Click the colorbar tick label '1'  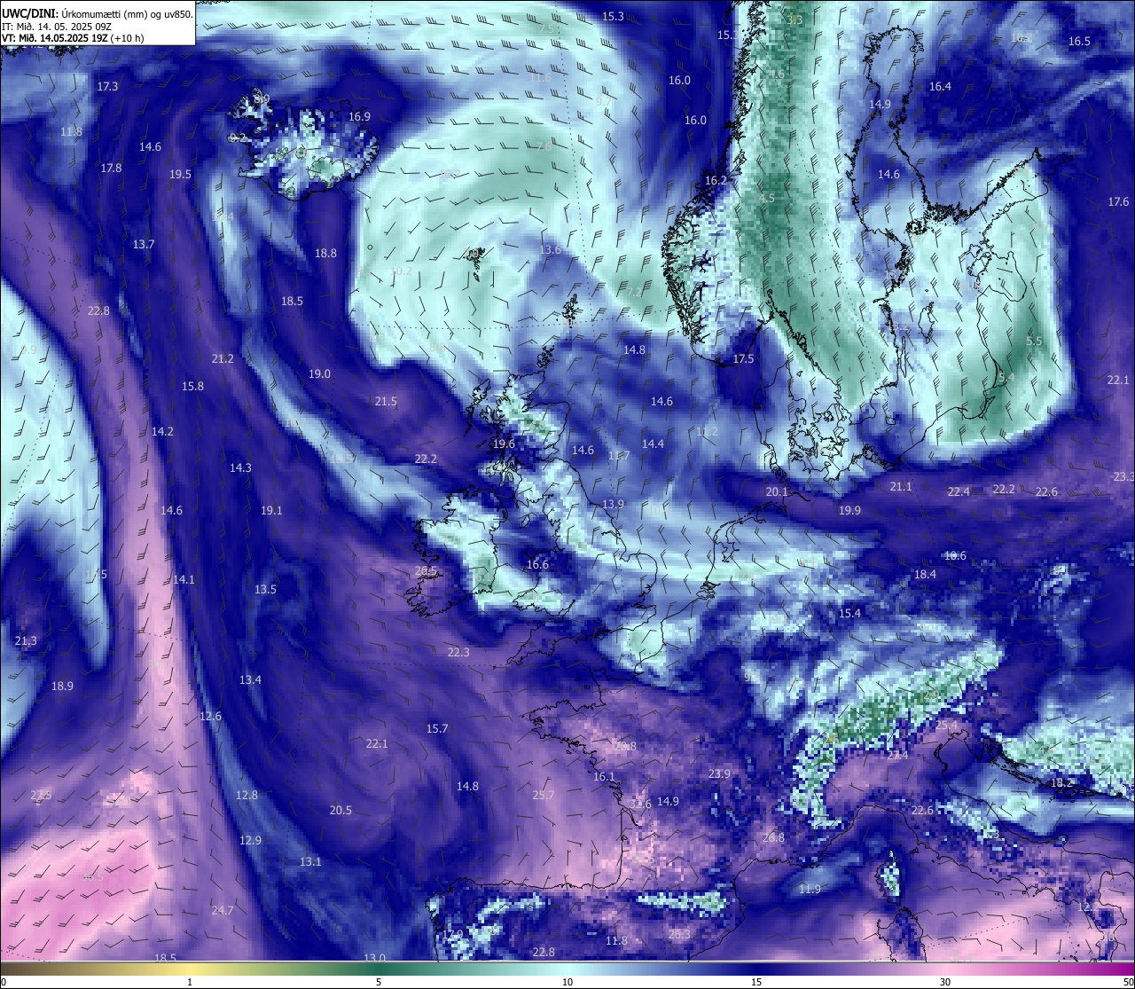click(190, 982)
